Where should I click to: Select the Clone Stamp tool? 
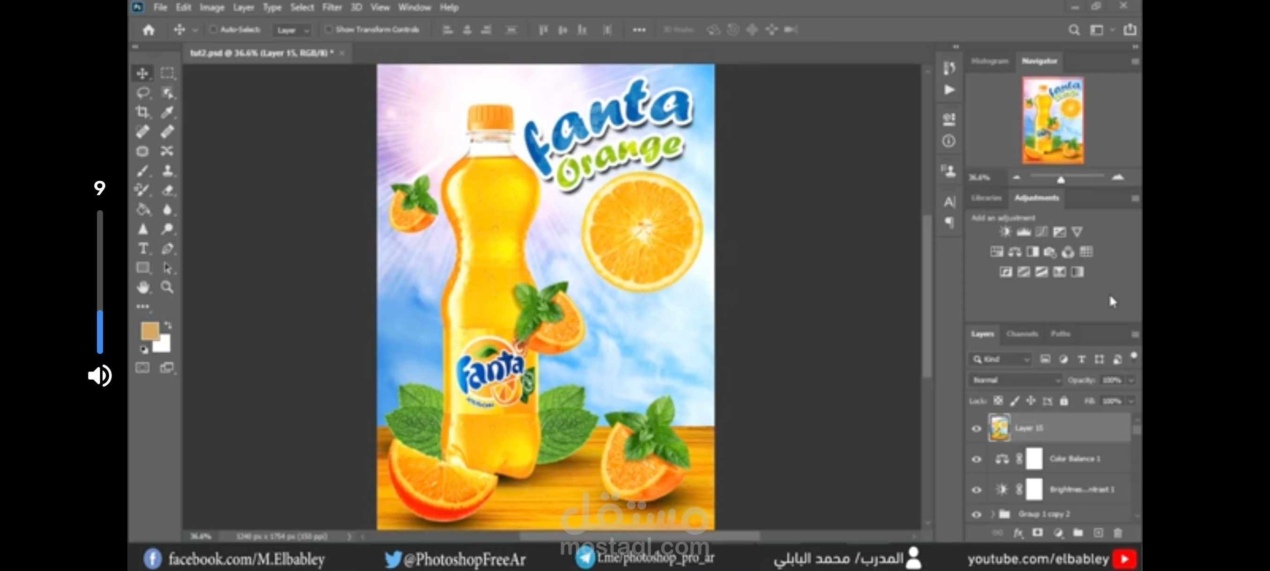click(167, 170)
